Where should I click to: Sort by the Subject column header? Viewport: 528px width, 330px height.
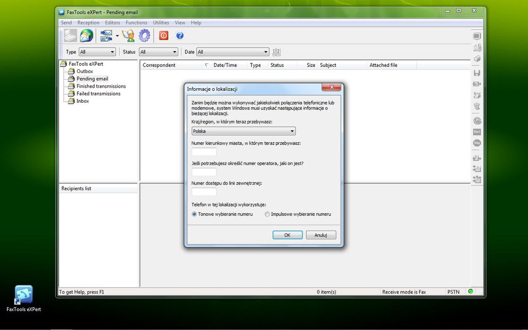tap(342, 65)
